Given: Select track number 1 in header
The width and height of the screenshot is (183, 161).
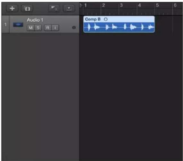Looking at the screenshot, I should click(x=5, y=25).
